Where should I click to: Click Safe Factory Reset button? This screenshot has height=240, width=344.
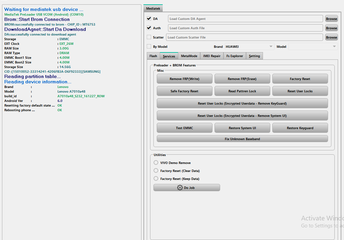click(185, 91)
